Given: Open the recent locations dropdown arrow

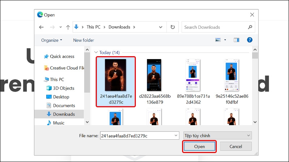Looking at the screenshot, I should coord(60,27).
